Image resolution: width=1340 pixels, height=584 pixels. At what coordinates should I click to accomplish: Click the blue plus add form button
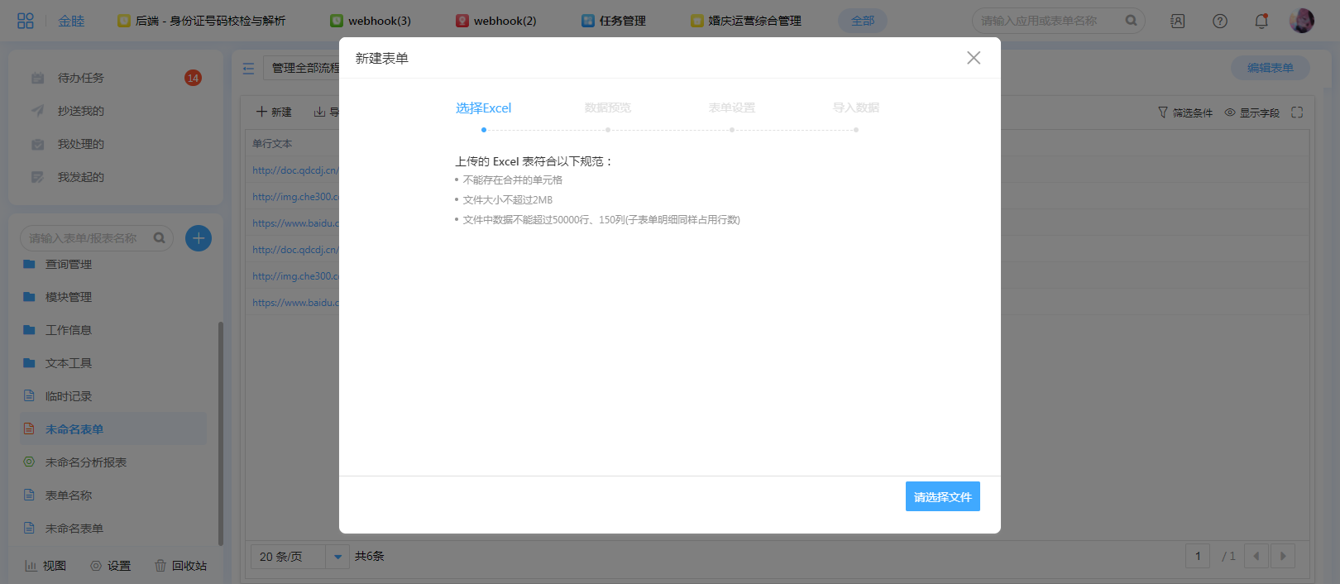point(199,238)
